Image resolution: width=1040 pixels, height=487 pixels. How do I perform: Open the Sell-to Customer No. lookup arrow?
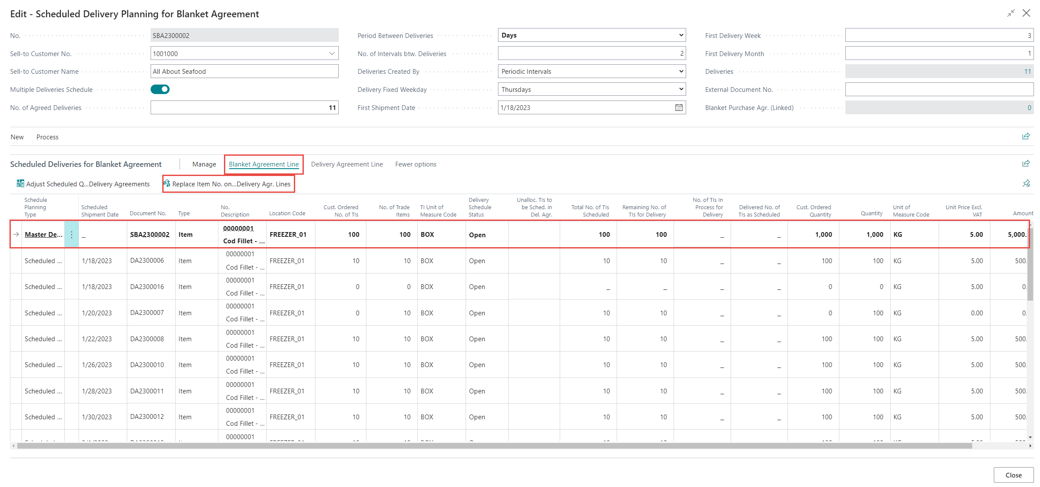coord(331,53)
